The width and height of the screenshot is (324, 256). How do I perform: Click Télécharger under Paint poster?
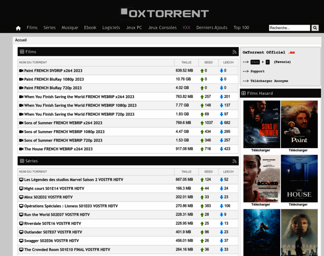coord(298,150)
